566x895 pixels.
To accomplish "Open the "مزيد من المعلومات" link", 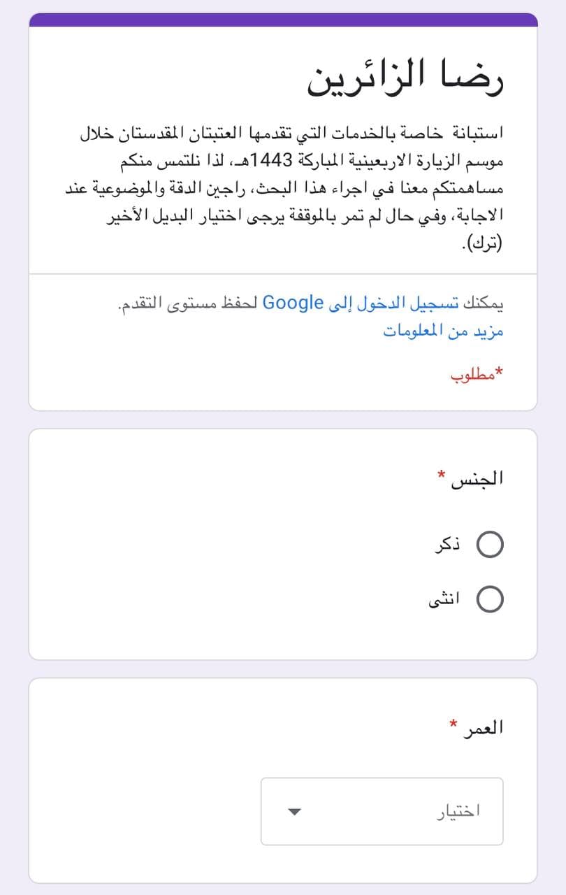I will tap(443, 331).
